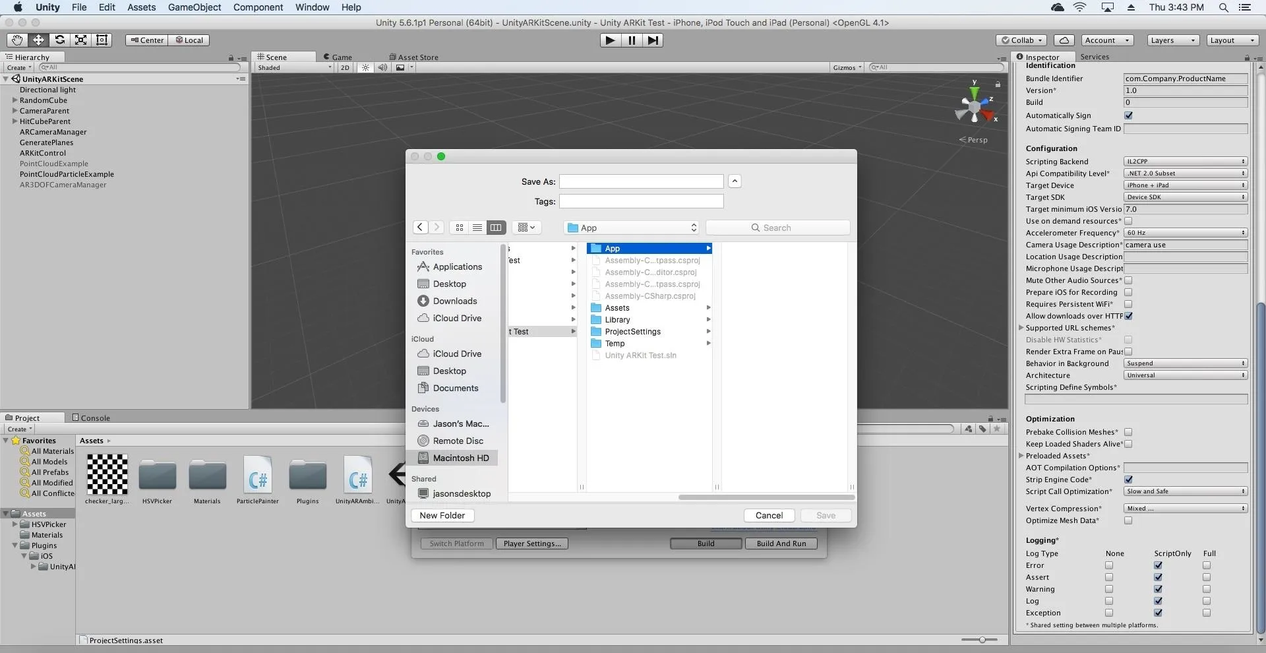
Task: Click the Plugins folder asset icon
Action: pos(307,475)
